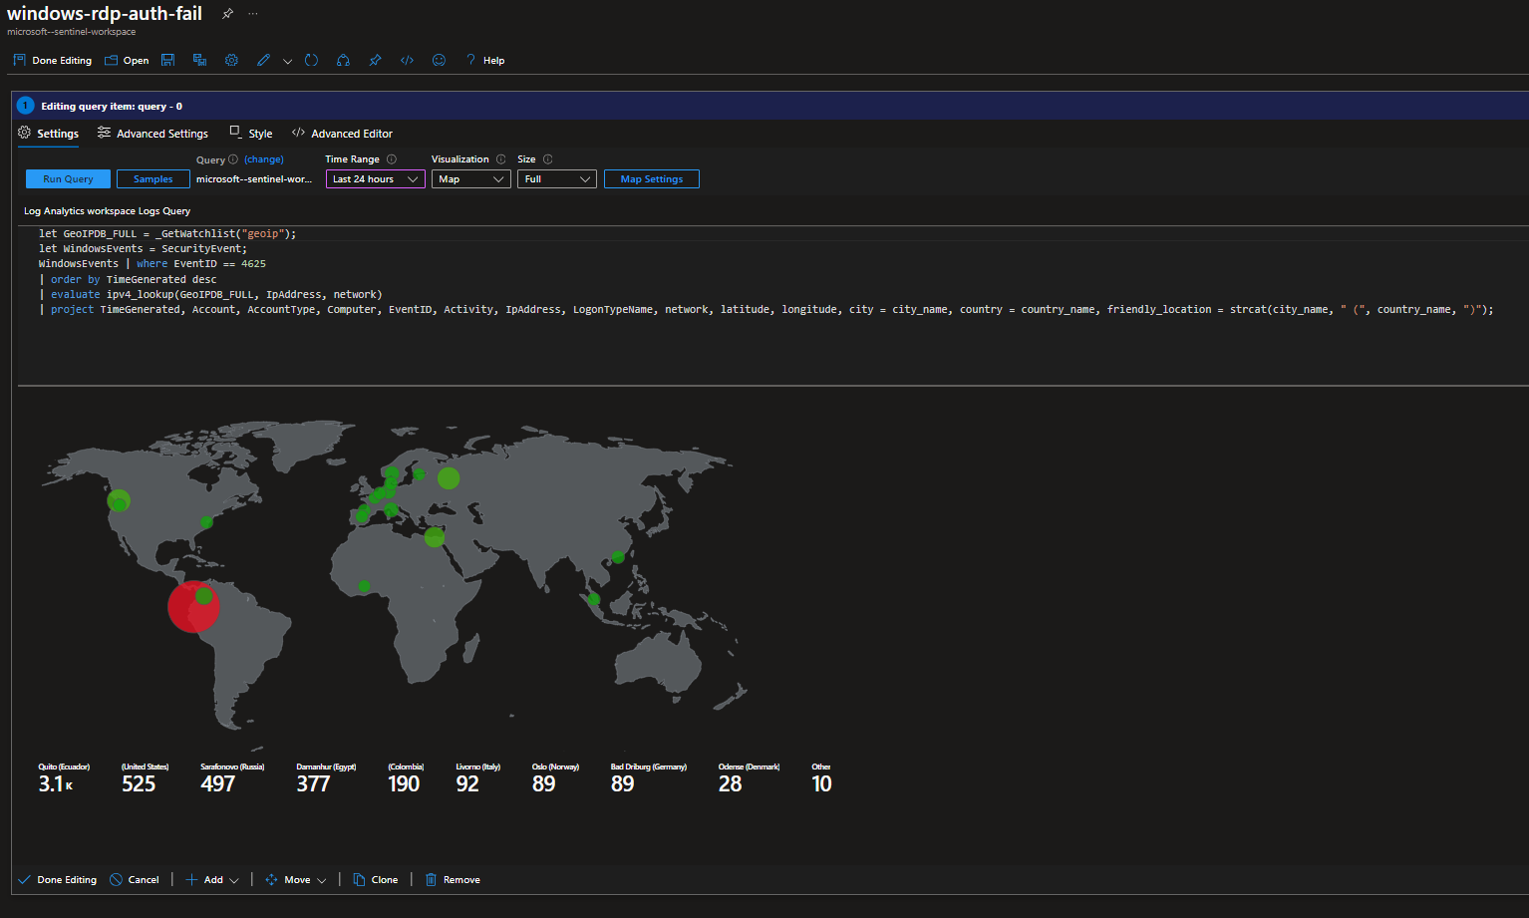Click the change link next to Query
1529x918 pixels.
(x=263, y=158)
